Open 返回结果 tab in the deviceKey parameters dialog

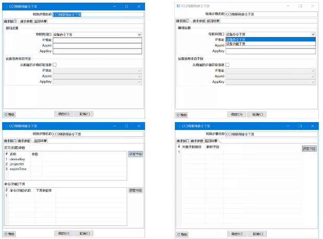click(40, 141)
